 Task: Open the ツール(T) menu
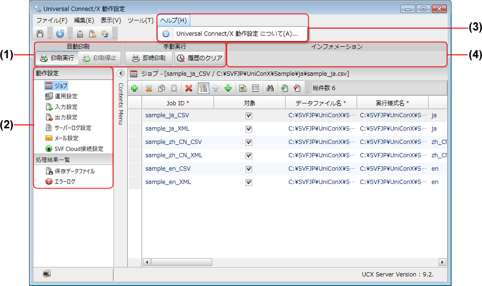coord(140,20)
